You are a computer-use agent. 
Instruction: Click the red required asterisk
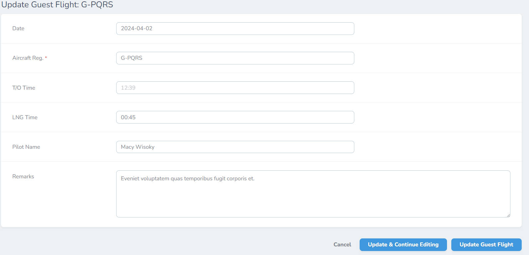pos(46,58)
